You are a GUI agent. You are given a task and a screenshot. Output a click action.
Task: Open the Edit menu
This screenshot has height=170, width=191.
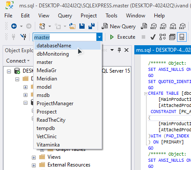tap(25, 16)
